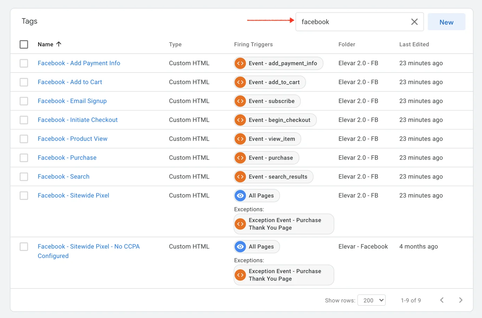Viewport: 482px width, 318px height.
Task: Click orange trigger icon for view_item
Action: 240,139
